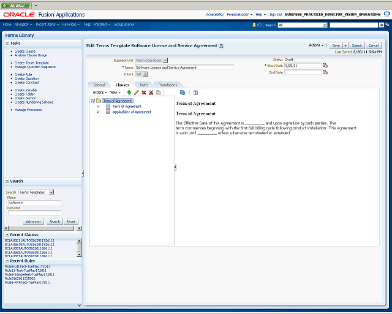Viewport: 392px width, 314px height.
Task: Expand the Term of Agreement clause node
Action: 98,106
